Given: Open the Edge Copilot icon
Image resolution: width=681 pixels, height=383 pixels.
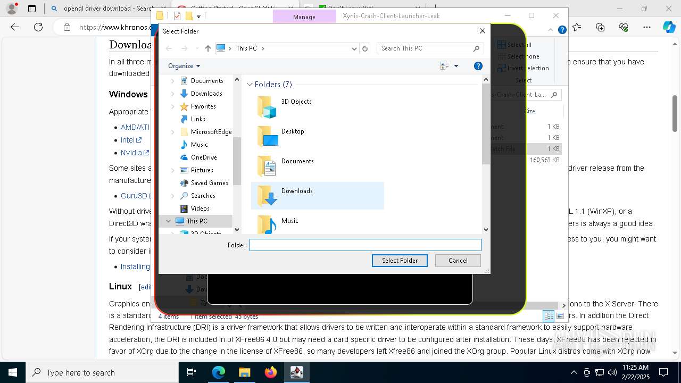Looking at the screenshot, I should 669,27.
